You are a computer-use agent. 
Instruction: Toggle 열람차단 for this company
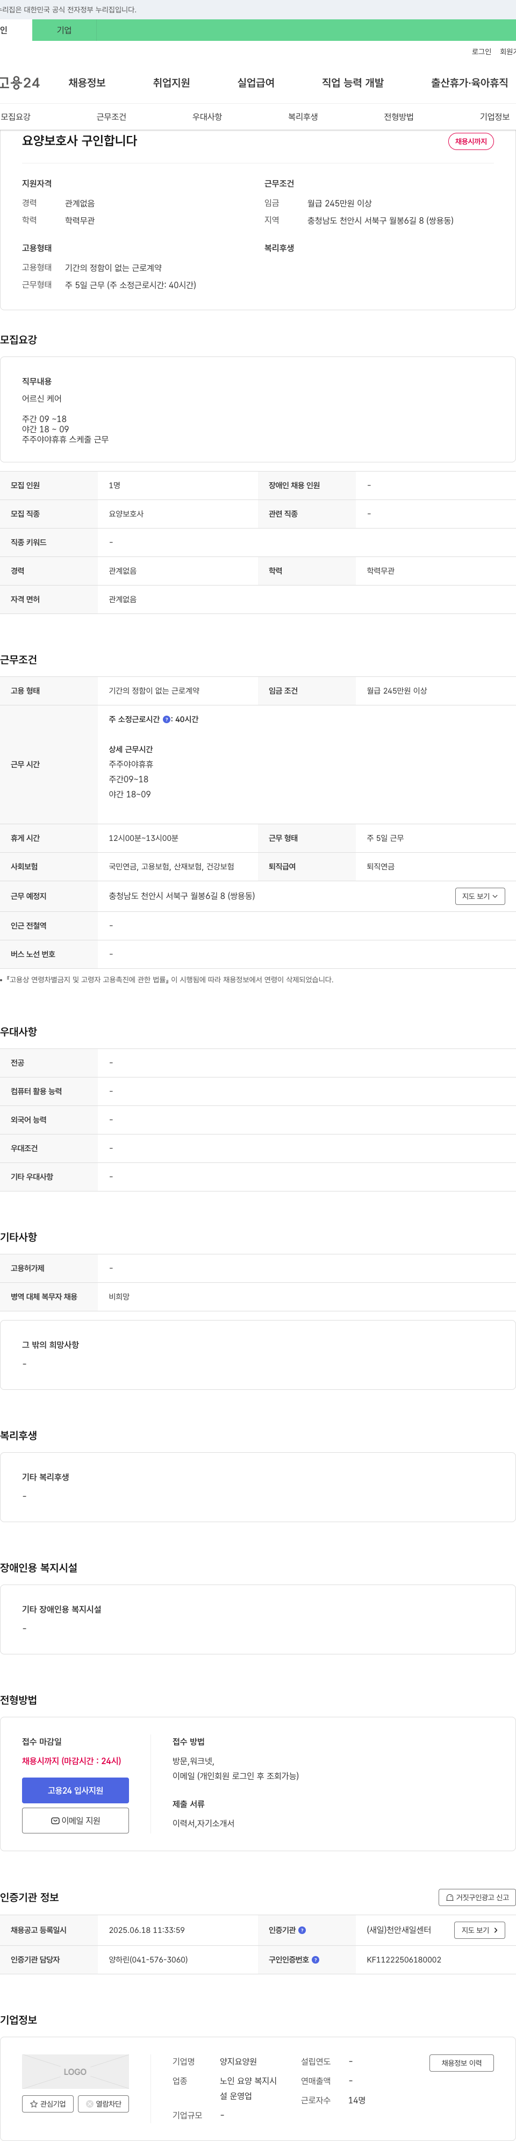103,2103
